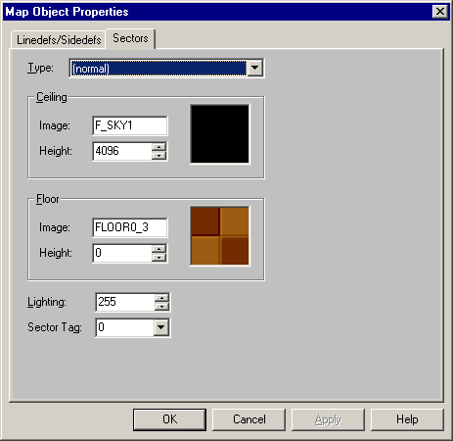Lower Lighting value with down arrow
This screenshot has height=441, width=453.
tap(161, 307)
